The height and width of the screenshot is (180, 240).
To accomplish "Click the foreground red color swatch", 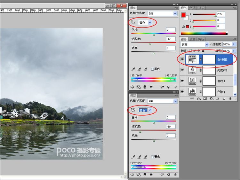I will click(183, 15).
